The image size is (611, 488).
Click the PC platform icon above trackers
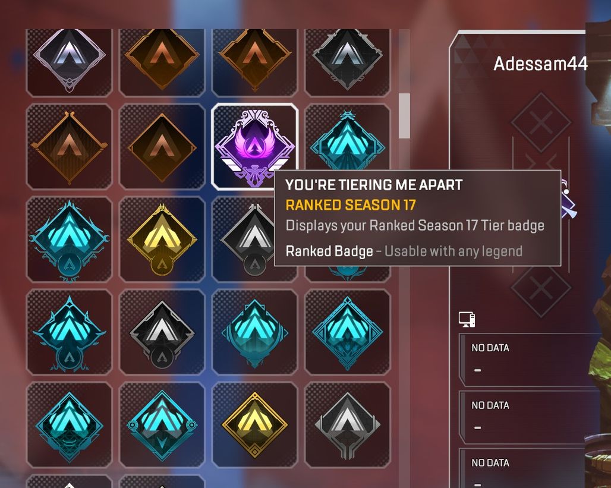click(467, 319)
